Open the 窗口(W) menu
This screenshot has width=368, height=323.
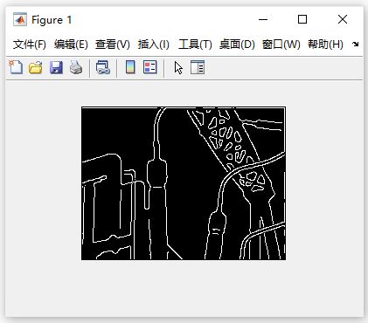pyautogui.click(x=281, y=45)
